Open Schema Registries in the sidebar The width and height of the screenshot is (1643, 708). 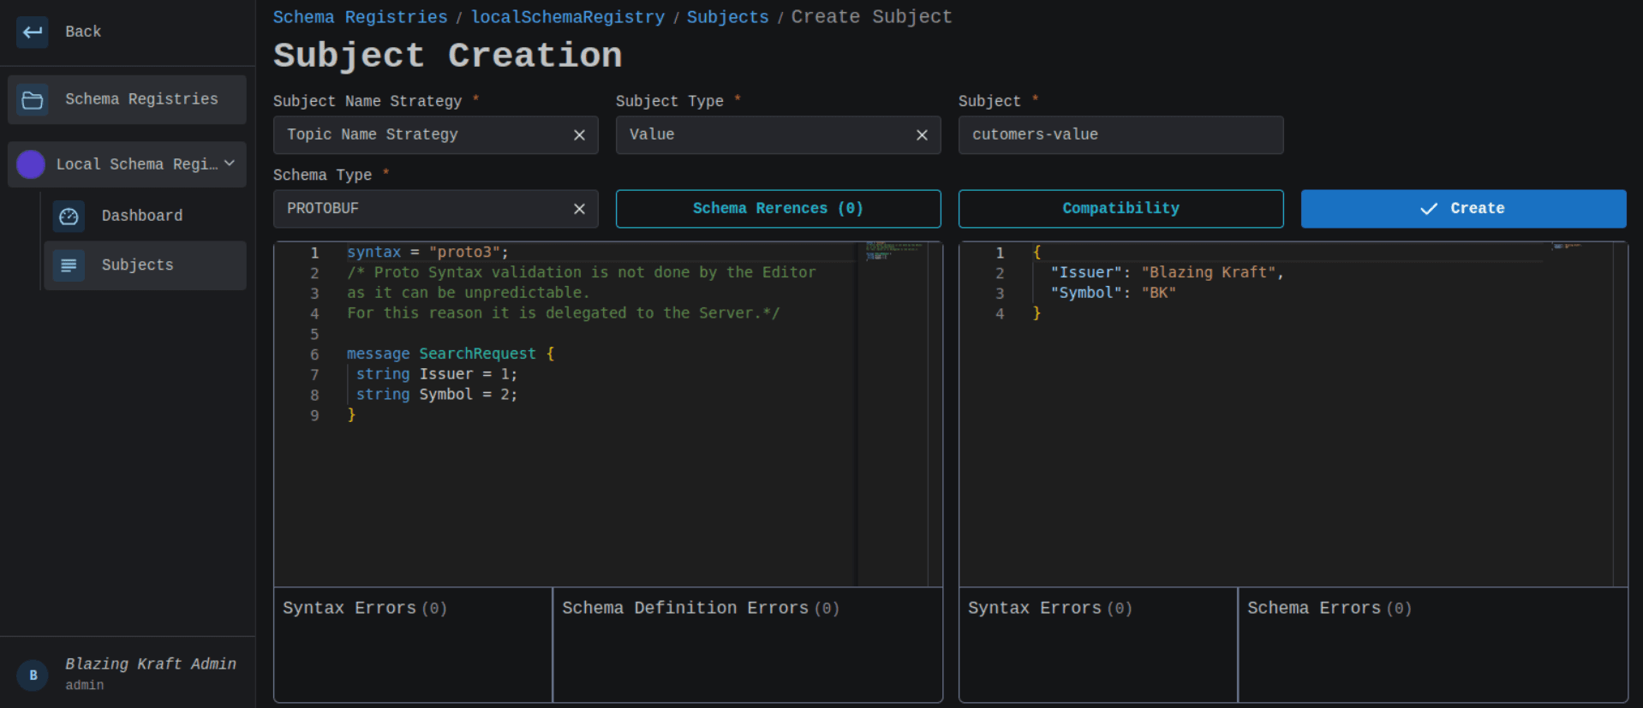[x=127, y=100]
